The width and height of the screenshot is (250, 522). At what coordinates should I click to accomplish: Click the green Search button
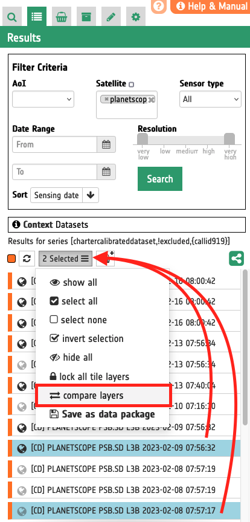(x=160, y=179)
